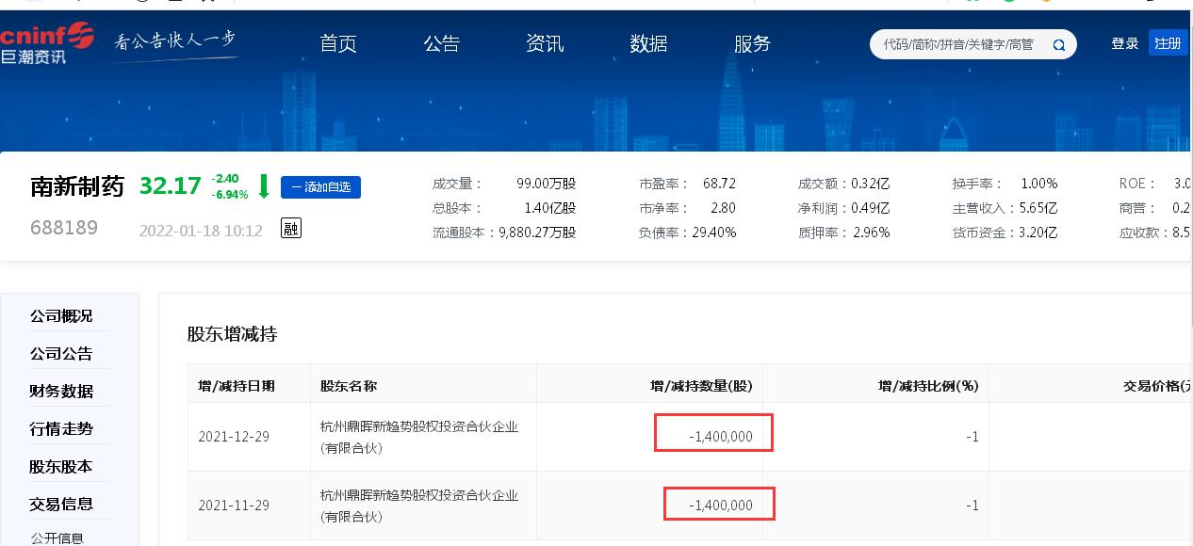Click the date 2021-11-29 cell
The width and height of the screenshot is (1193, 546).
tap(234, 506)
